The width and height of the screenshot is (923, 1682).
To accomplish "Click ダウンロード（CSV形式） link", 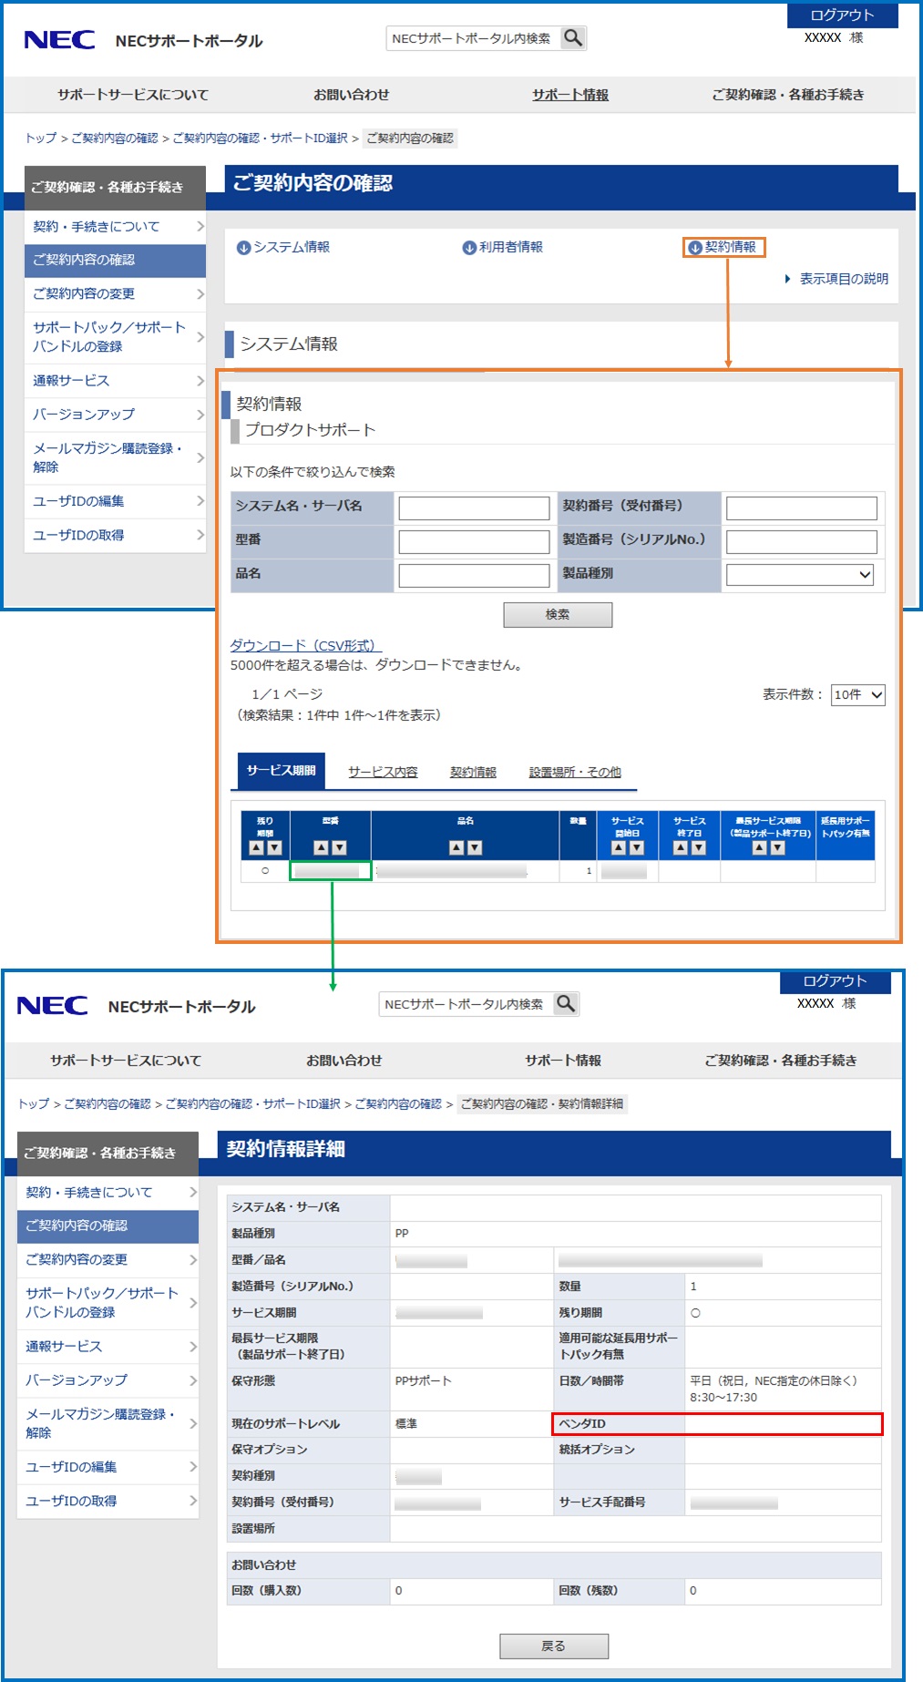I will click(x=305, y=645).
